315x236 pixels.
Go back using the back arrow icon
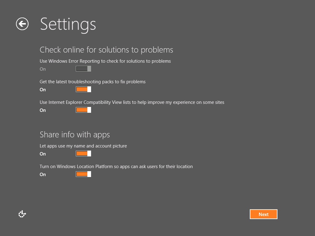click(22, 24)
